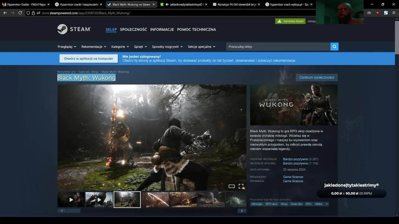The width and height of the screenshot is (399, 224).
Task: Close the #piratujo Fit Girl tab
Action: (x=259, y=4)
